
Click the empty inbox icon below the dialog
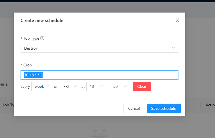click(99, 133)
